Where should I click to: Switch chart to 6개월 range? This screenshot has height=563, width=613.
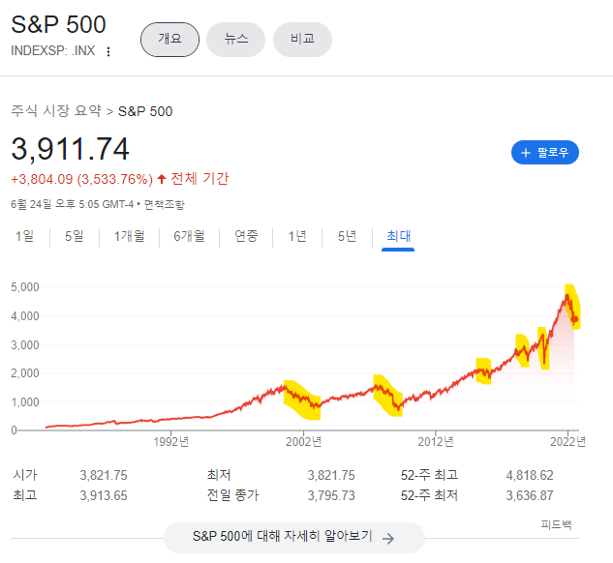pyautogui.click(x=189, y=236)
